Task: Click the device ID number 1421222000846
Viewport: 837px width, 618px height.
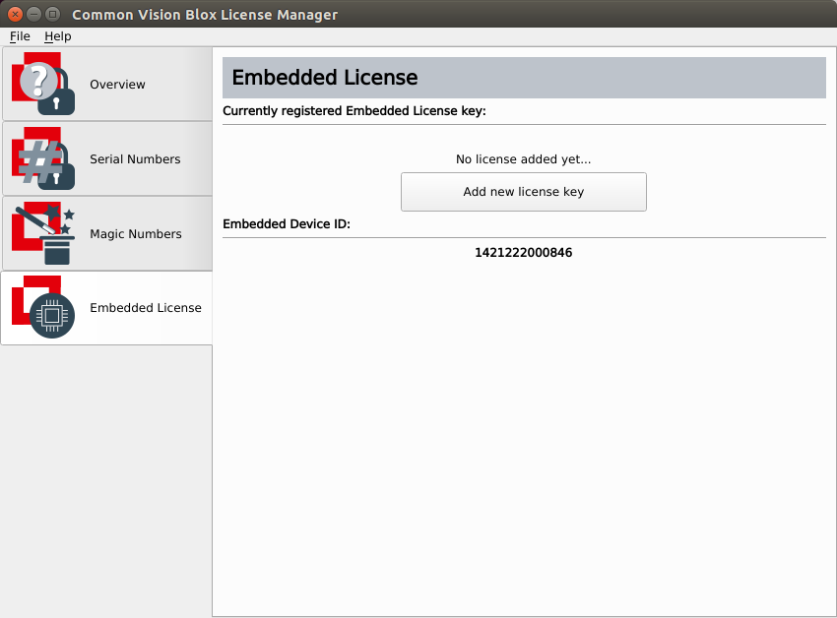Action: pyautogui.click(x=523, y=253)
